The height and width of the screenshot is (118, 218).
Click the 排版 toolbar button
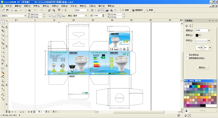pyautogui.click(x=125, y=10)
